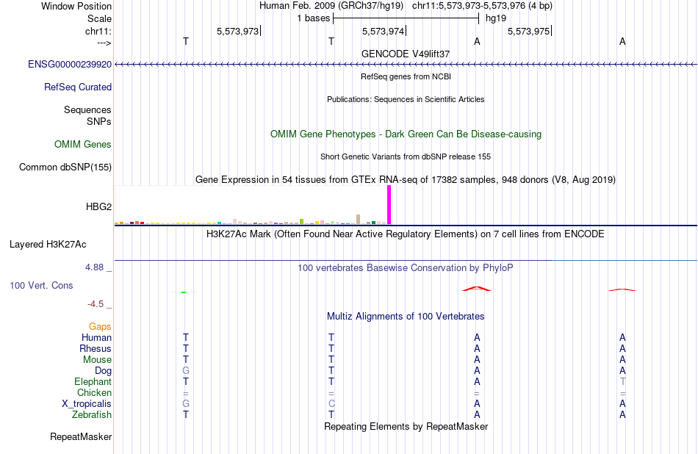Screen dimensions: 698x454
Task: Click Short Genetic Variants from dbSNP title
Action: (406, 156)
